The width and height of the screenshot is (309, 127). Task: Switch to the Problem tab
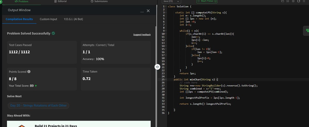22,1
